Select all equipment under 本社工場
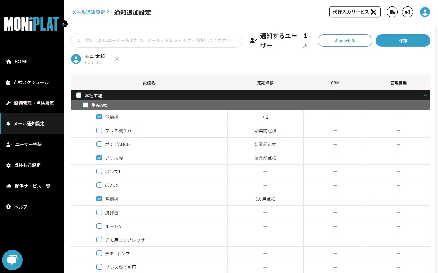Screen dimensions: 438x273 click(79, 95)
